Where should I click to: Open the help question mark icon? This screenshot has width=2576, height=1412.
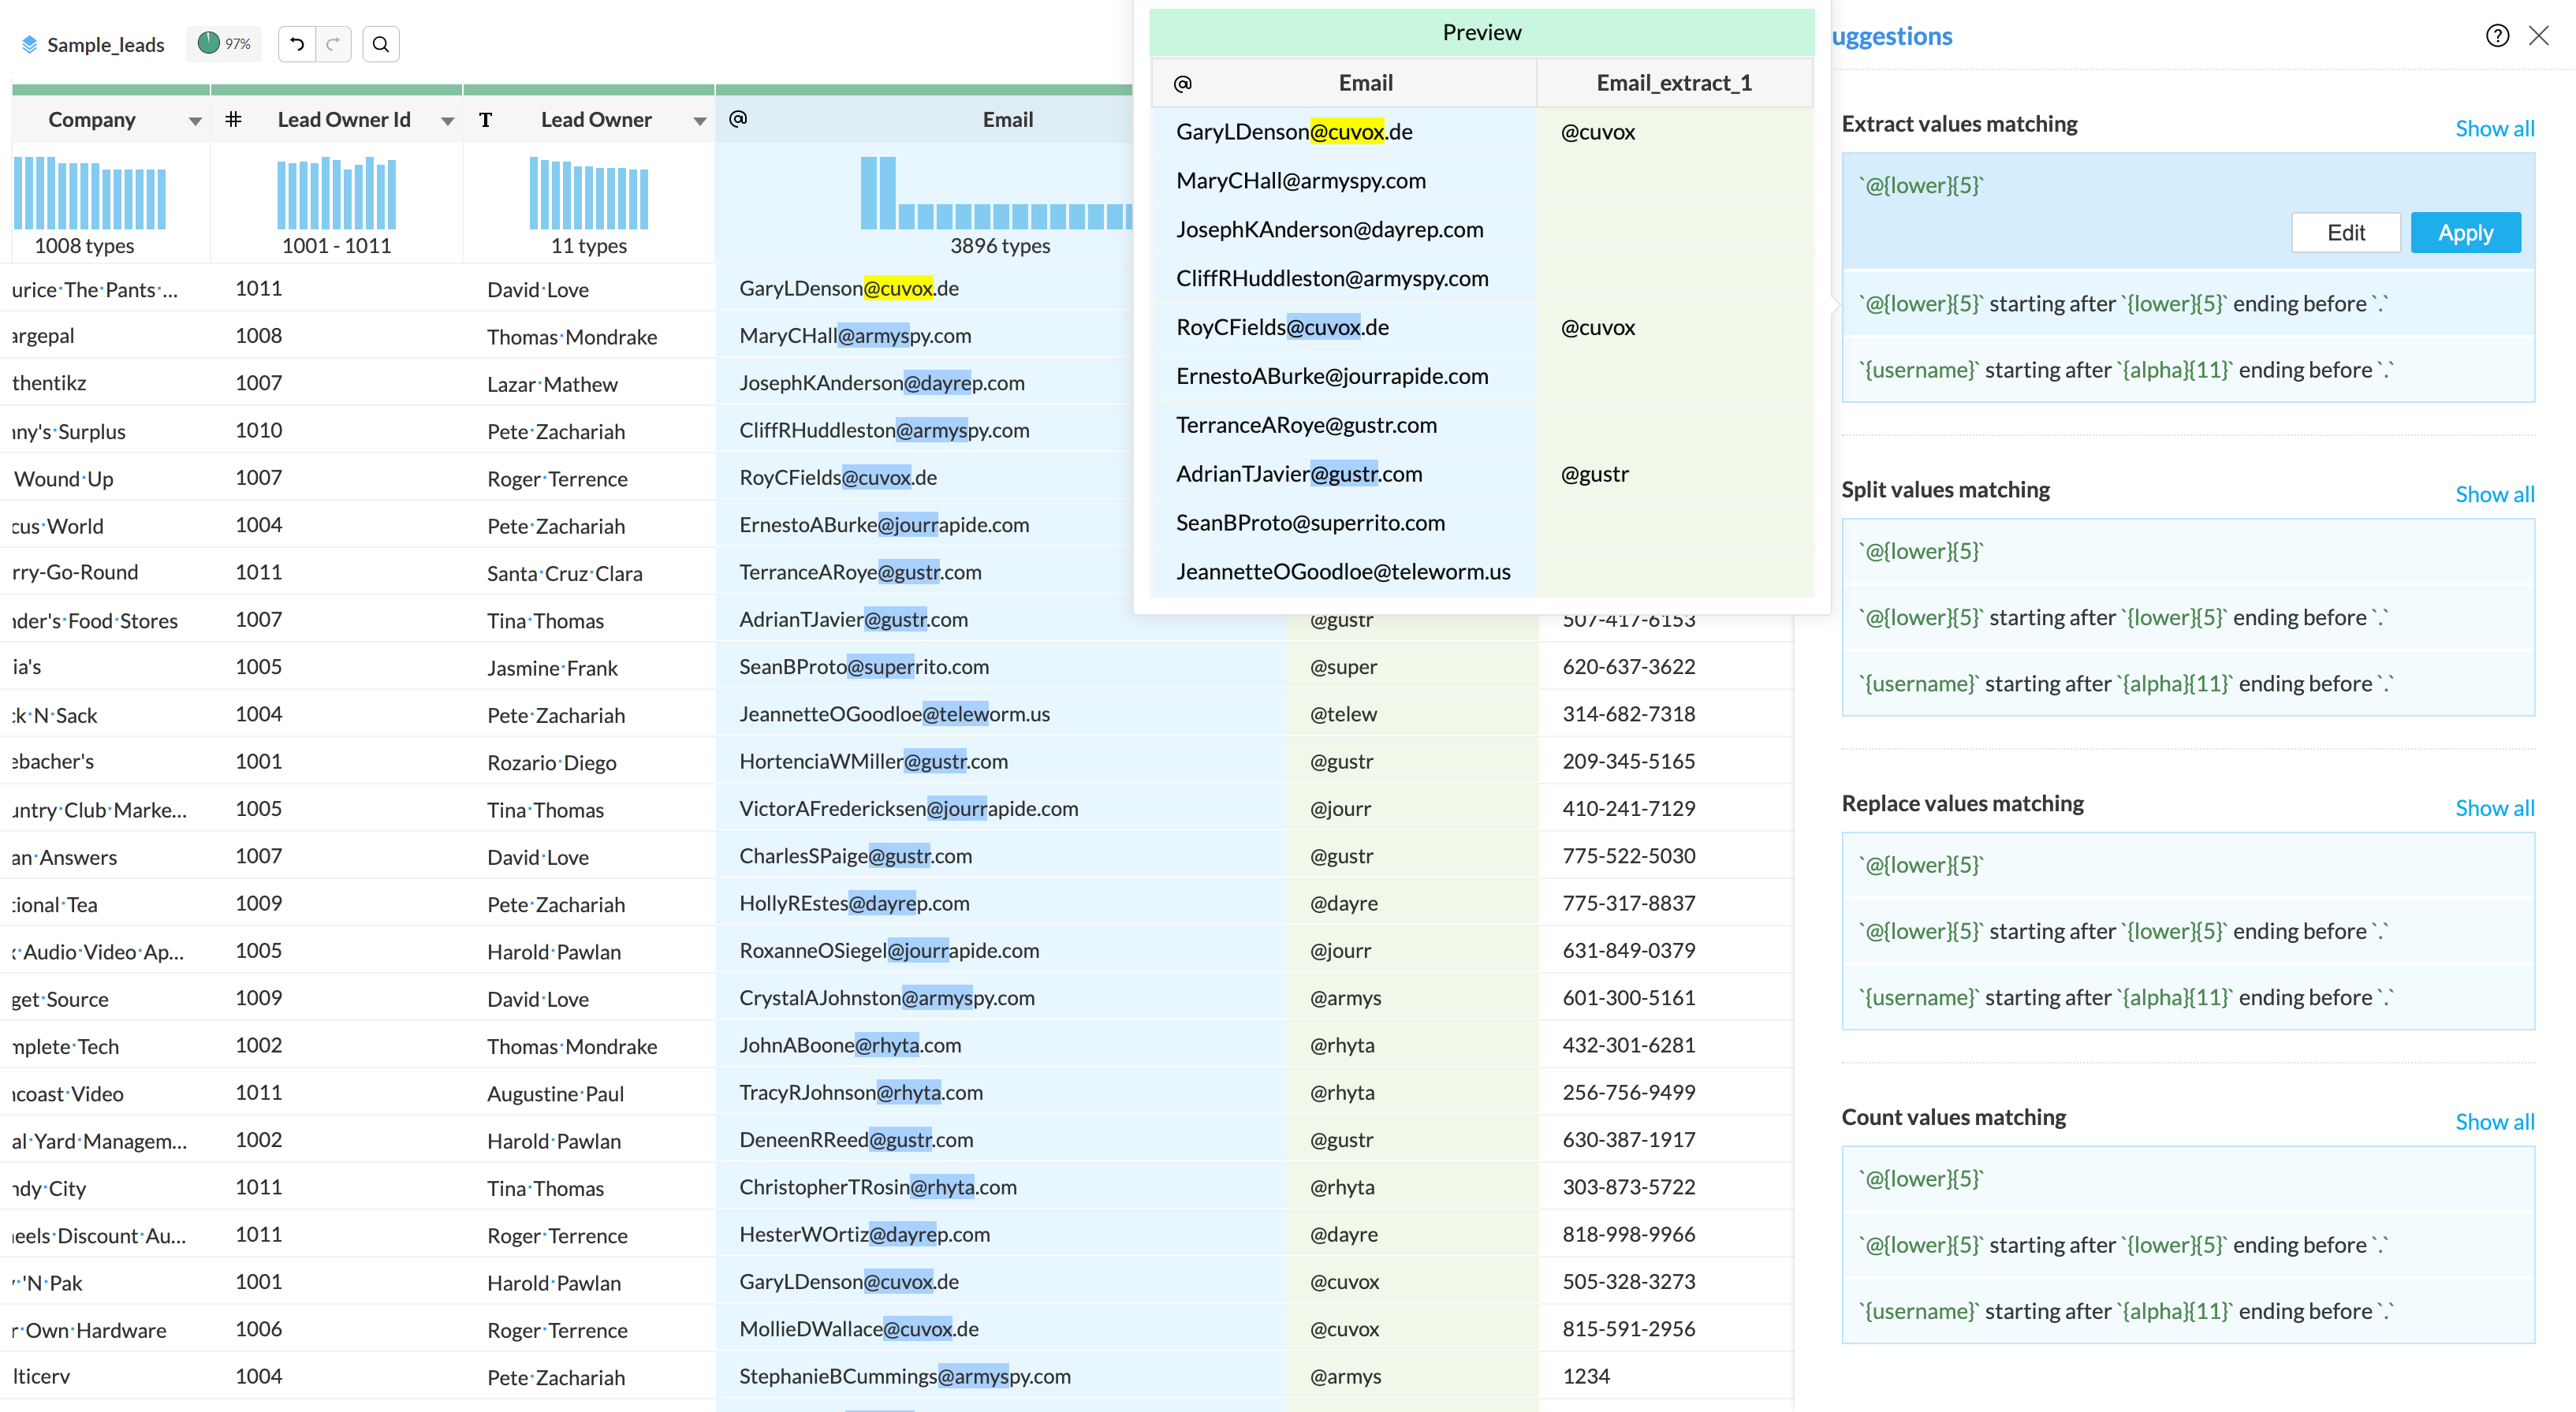[2497, 36]
